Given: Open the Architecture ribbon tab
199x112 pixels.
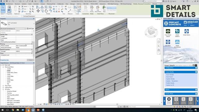Looking at the screenshot, I should tap(9, 4).
